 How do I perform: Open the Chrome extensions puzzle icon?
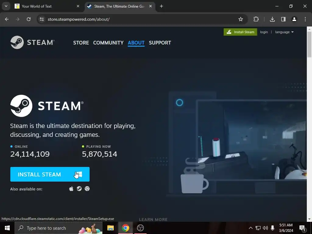256,19
